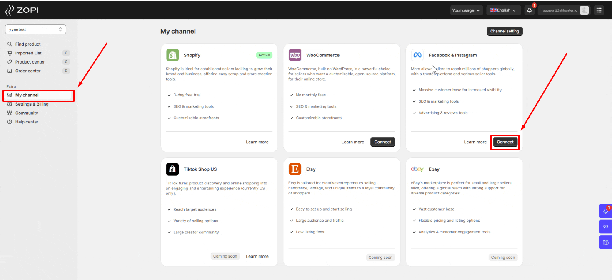612x280 pixels.
Task: Click Learn more on Tiktok Shop US card
Action: (257, 256)
